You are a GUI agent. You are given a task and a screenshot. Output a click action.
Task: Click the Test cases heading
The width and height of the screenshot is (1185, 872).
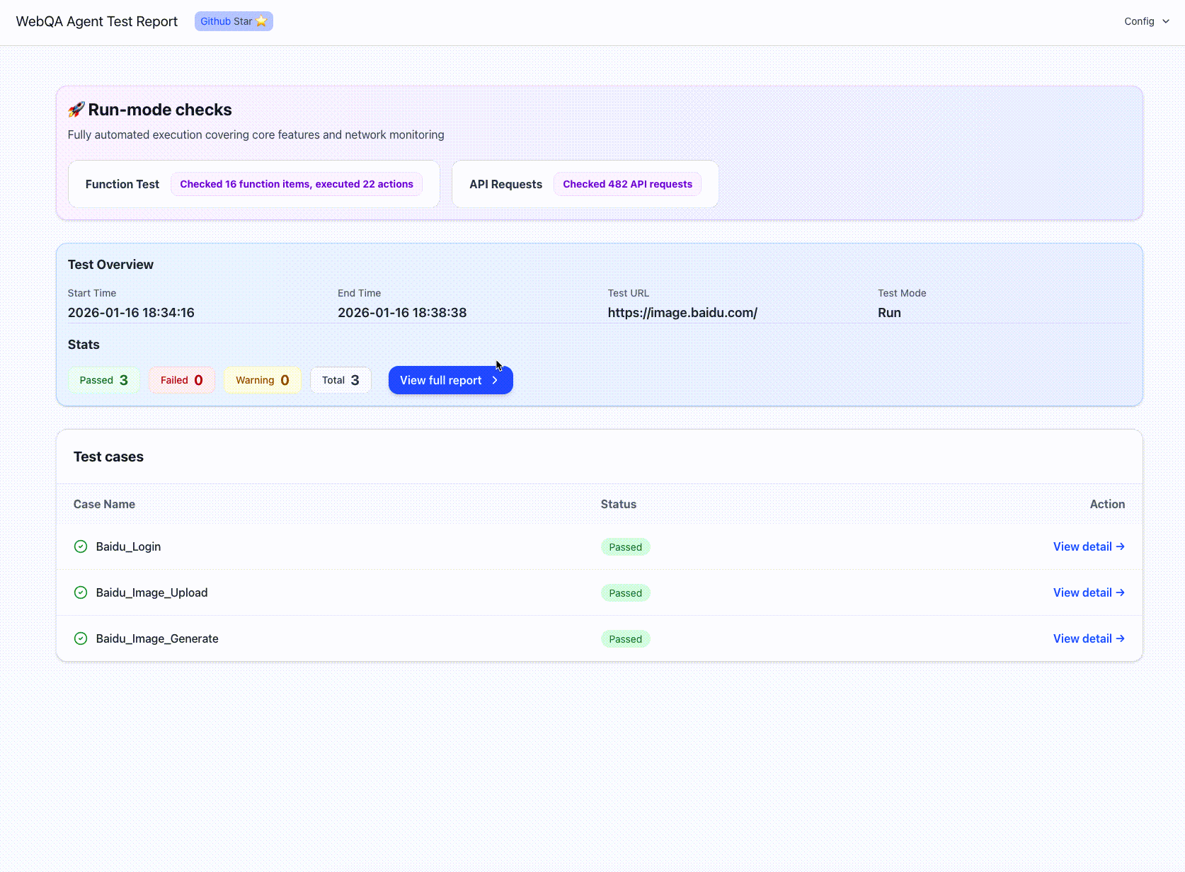coord(108,457)
